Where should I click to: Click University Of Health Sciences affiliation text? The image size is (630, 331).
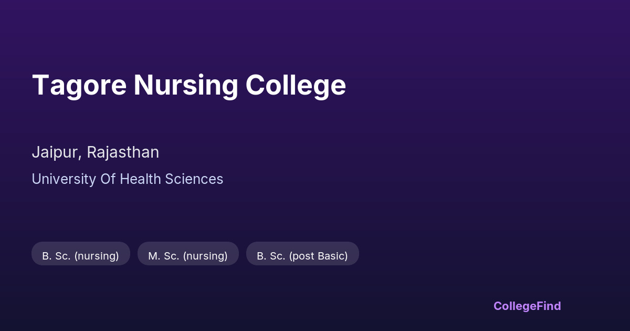[x=127, y=179]
